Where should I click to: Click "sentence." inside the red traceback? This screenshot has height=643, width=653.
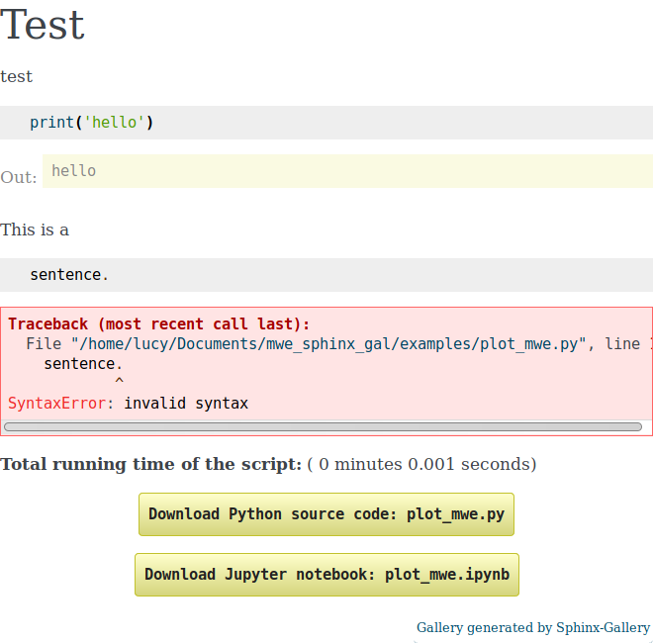84,364
